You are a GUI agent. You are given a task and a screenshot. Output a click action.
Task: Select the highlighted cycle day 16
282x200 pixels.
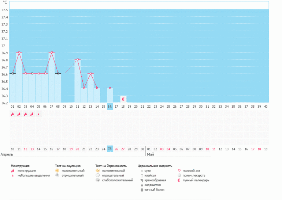coord(110,107)
